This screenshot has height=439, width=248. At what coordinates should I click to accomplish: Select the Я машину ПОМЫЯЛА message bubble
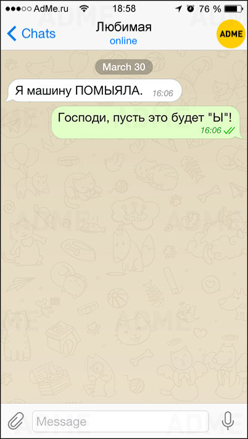pos(94,91)
